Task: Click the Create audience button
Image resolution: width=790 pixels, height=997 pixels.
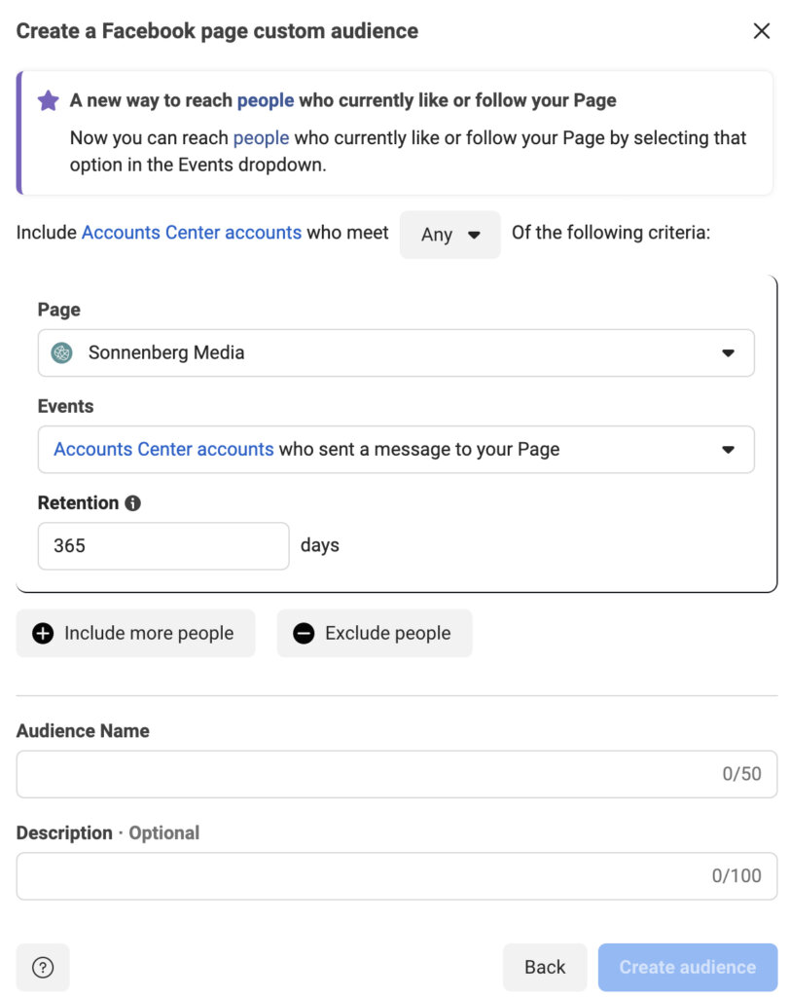Action: pyautogui.click(x=686, y=967)
